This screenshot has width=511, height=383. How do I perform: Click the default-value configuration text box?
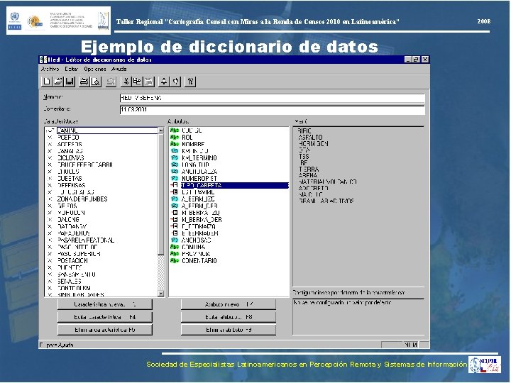click(358, 316)
